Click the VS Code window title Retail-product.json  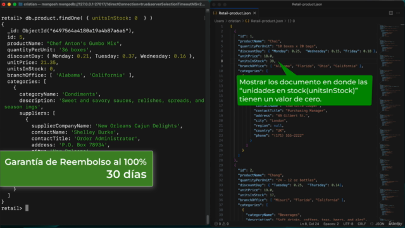[307, 4]
